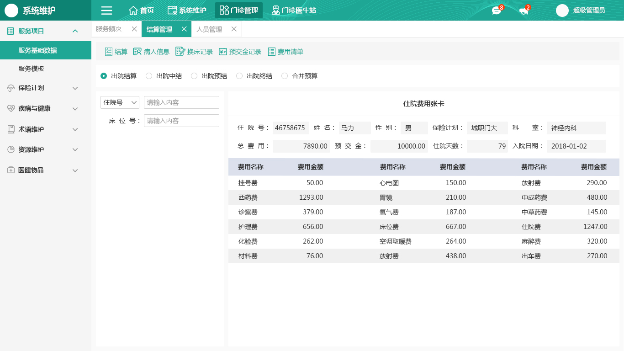Open the chat messages icon with badge 8

click(x=497, y=11)
